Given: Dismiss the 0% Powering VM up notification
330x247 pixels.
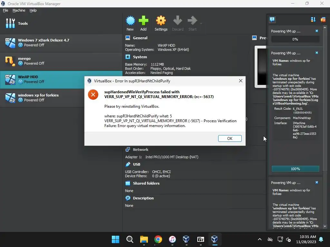Looking at the screenshot, I should pos(317,31).
